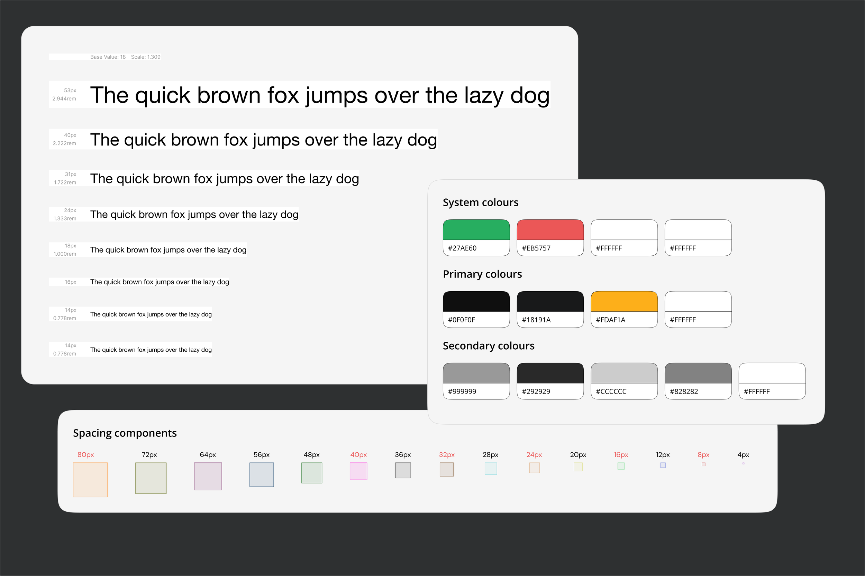The height and width of the screenshot is (576, 865).
Task: Select the grey #999999 secondary swatch
Action: tap(476, 374)
